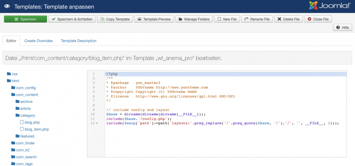Click the @package yoo_master2 comment line
Screen dimensions: 355x166
click(133, 83)
